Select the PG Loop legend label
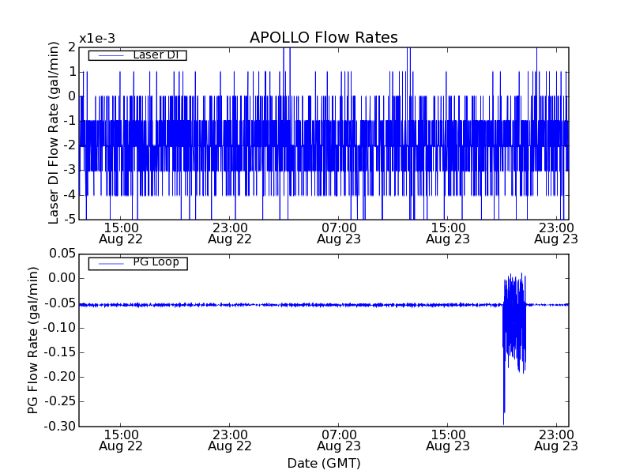Image resolution: width=632 pixels, height=474 pixels. [x=156, y=262]
